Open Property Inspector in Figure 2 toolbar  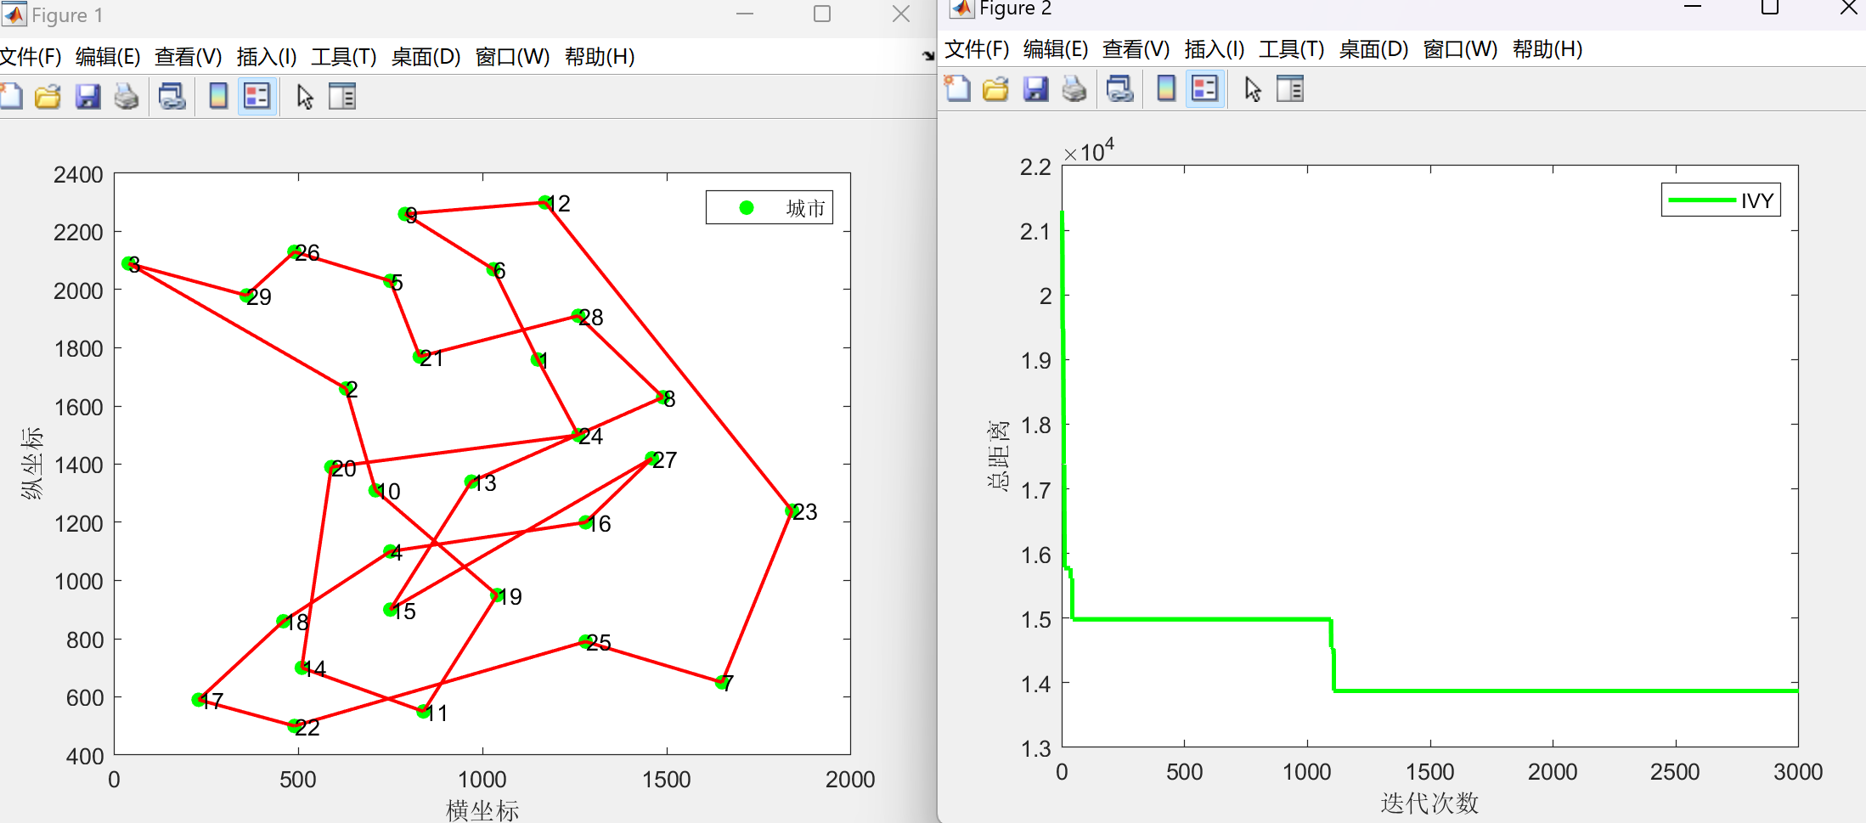[1290, 88]
